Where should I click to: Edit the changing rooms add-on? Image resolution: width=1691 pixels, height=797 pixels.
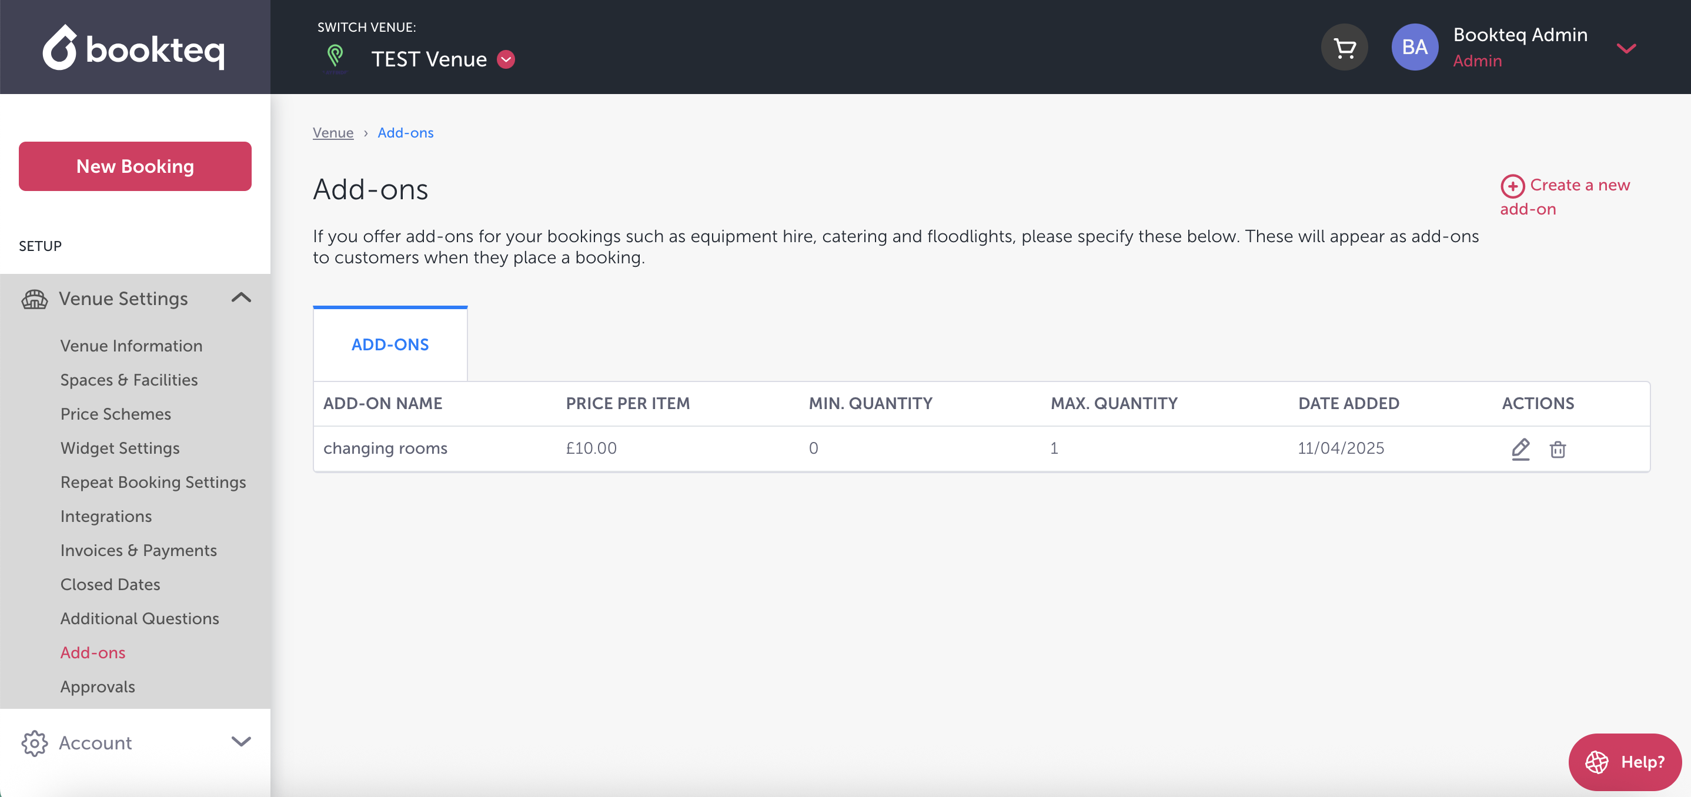1520,448
